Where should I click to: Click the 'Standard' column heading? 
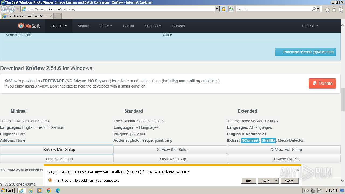pyautogui.click(x=133, y=111)
